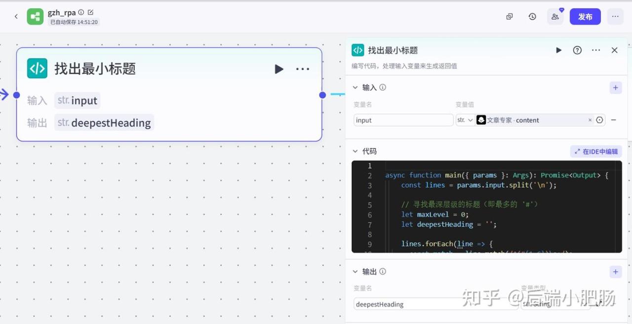Edit the gzh_rpa workflow name
This screenshot has height=324, width=632.
pyautogui.click(x=90, y=12)
